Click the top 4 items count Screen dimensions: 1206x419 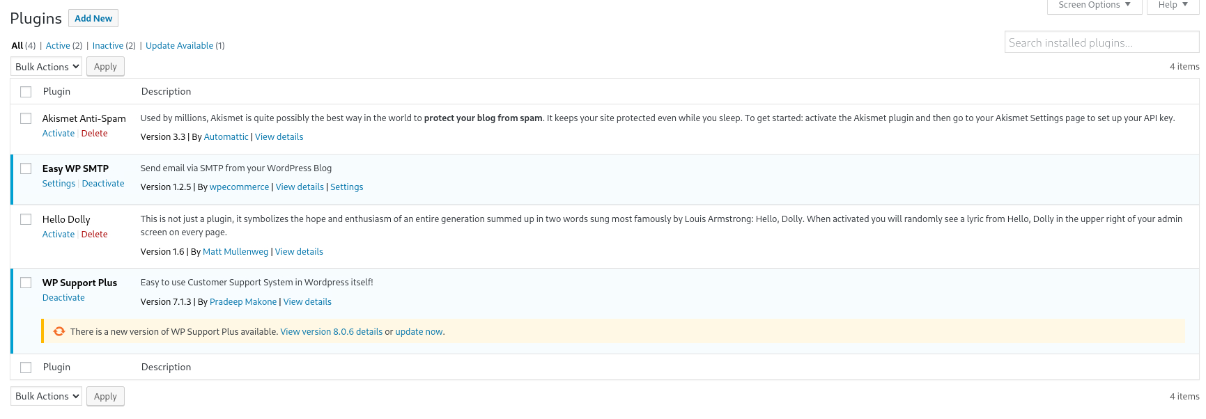1184,67
